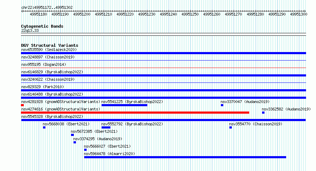Click the small blue block under nsv3554770
The image size is (316, 171).
click(x=230, y=127)
